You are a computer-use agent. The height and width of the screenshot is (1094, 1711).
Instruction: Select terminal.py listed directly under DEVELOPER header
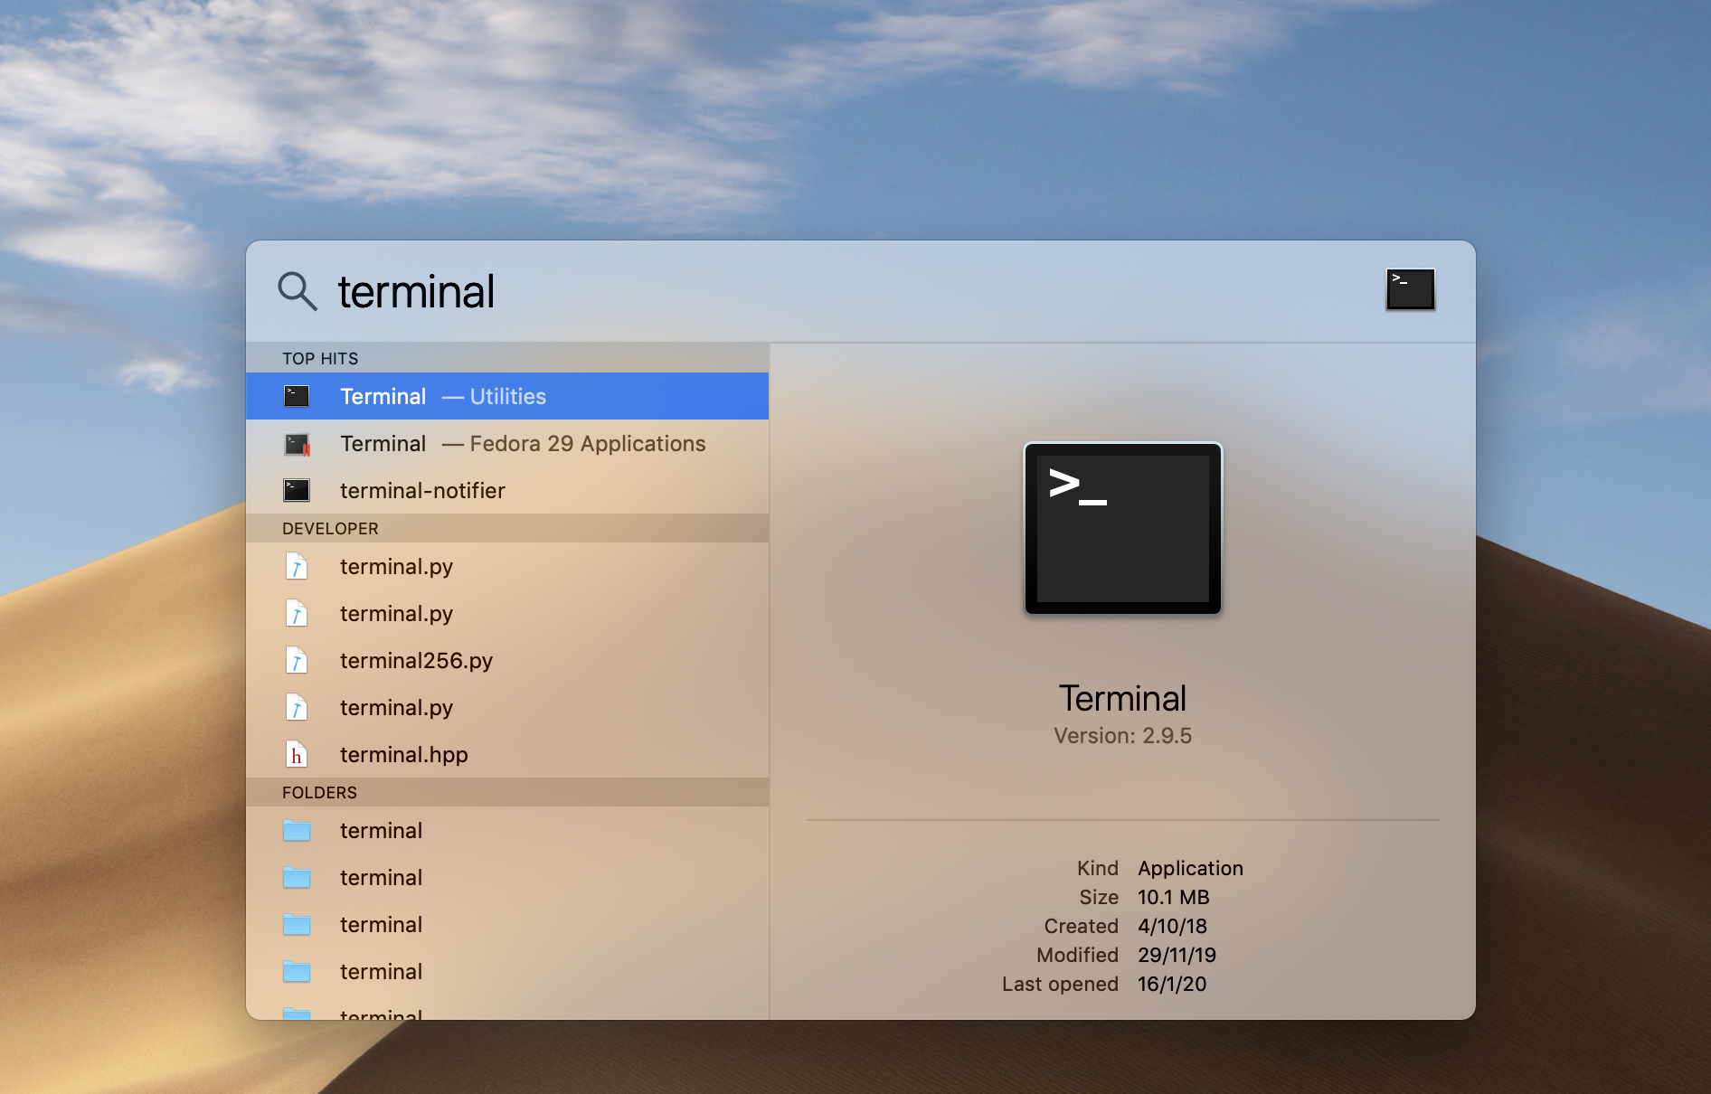(507, 566)
